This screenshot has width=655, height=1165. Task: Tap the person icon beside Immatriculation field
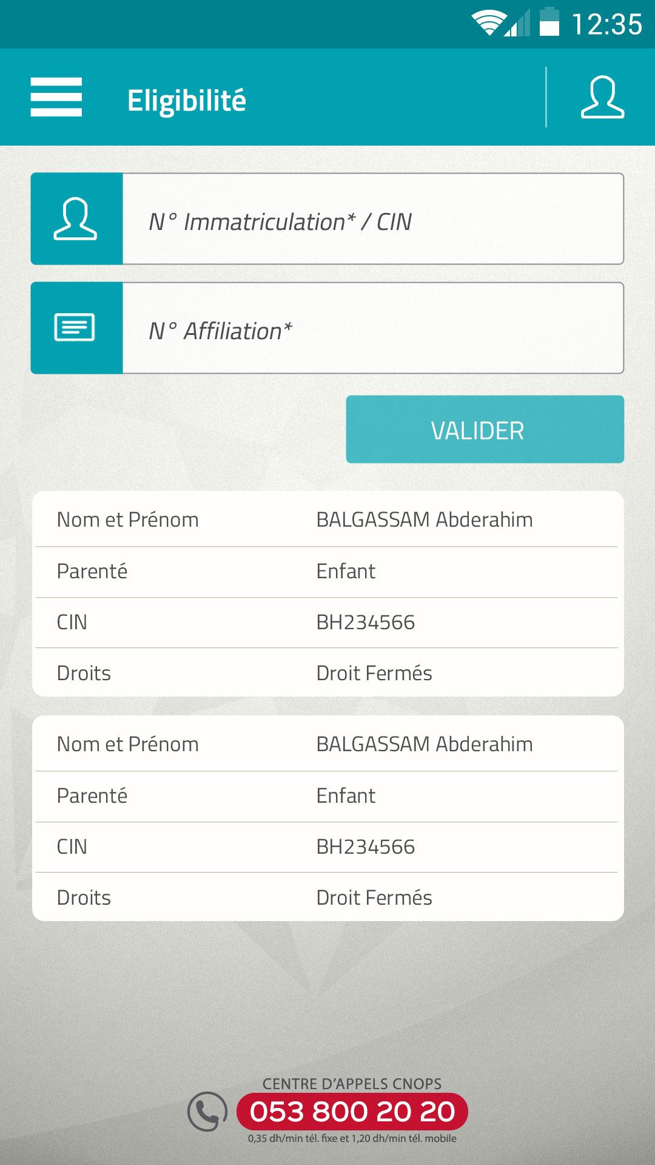(x=76, y=219)
